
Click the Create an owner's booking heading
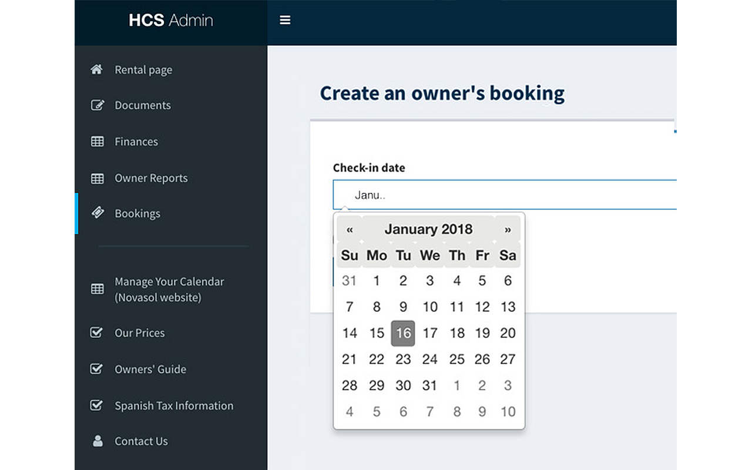tap(442, 93)
